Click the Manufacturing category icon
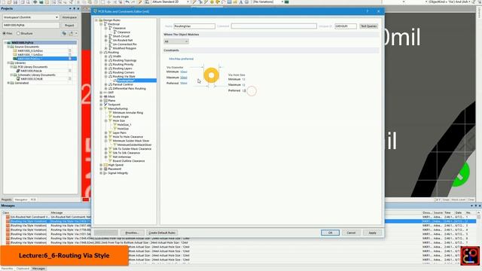 pyautogui.click(x=105, y=108)
